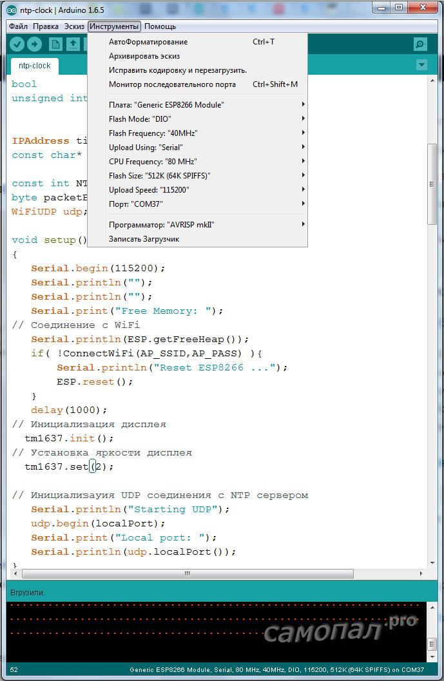Viewport: 444px width, 681px height.
Task: Click the editor scroll up arrow
Action: tap(432, 81)
